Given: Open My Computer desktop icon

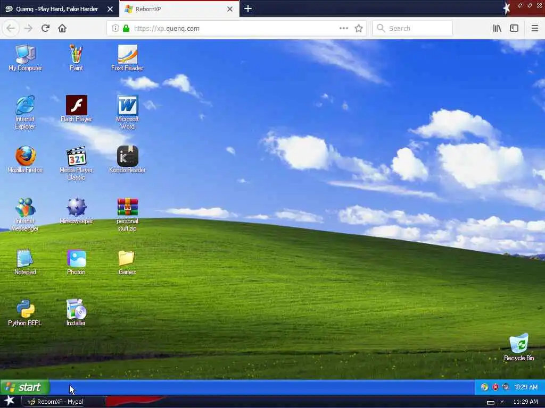Looking at the screenshot, I should click(25, 58).
